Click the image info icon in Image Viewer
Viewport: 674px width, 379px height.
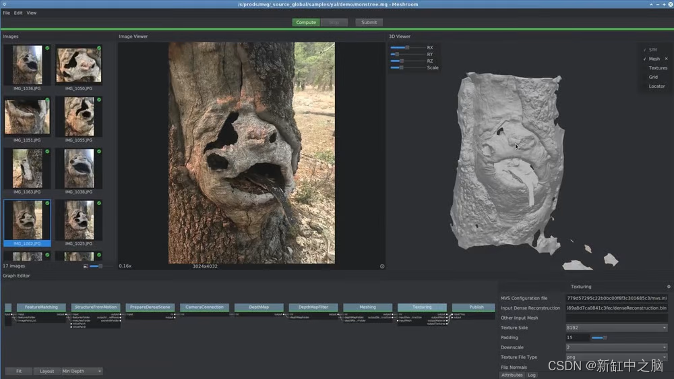[x=382, y=266]
